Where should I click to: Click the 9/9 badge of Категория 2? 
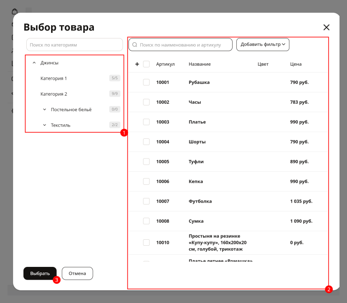[x=114, y=94]
